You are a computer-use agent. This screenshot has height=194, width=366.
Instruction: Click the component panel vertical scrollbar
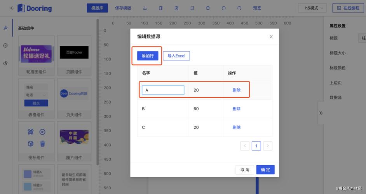(98, 92)
